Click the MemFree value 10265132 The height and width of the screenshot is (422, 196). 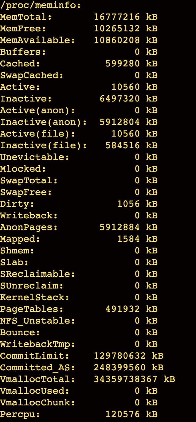pos(117,29)
